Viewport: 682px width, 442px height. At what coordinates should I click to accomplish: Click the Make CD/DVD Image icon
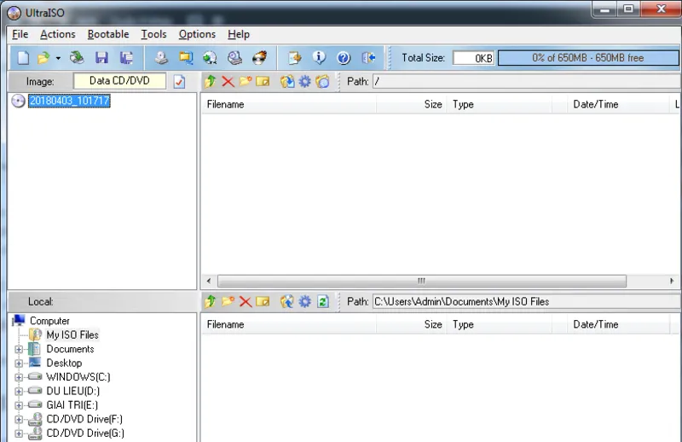(161, 58)
